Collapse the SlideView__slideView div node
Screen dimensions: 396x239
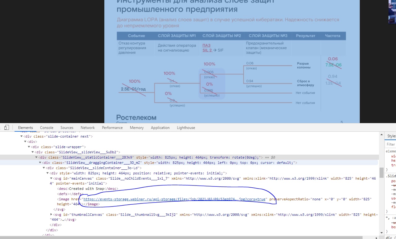click(x=33, y=152)
